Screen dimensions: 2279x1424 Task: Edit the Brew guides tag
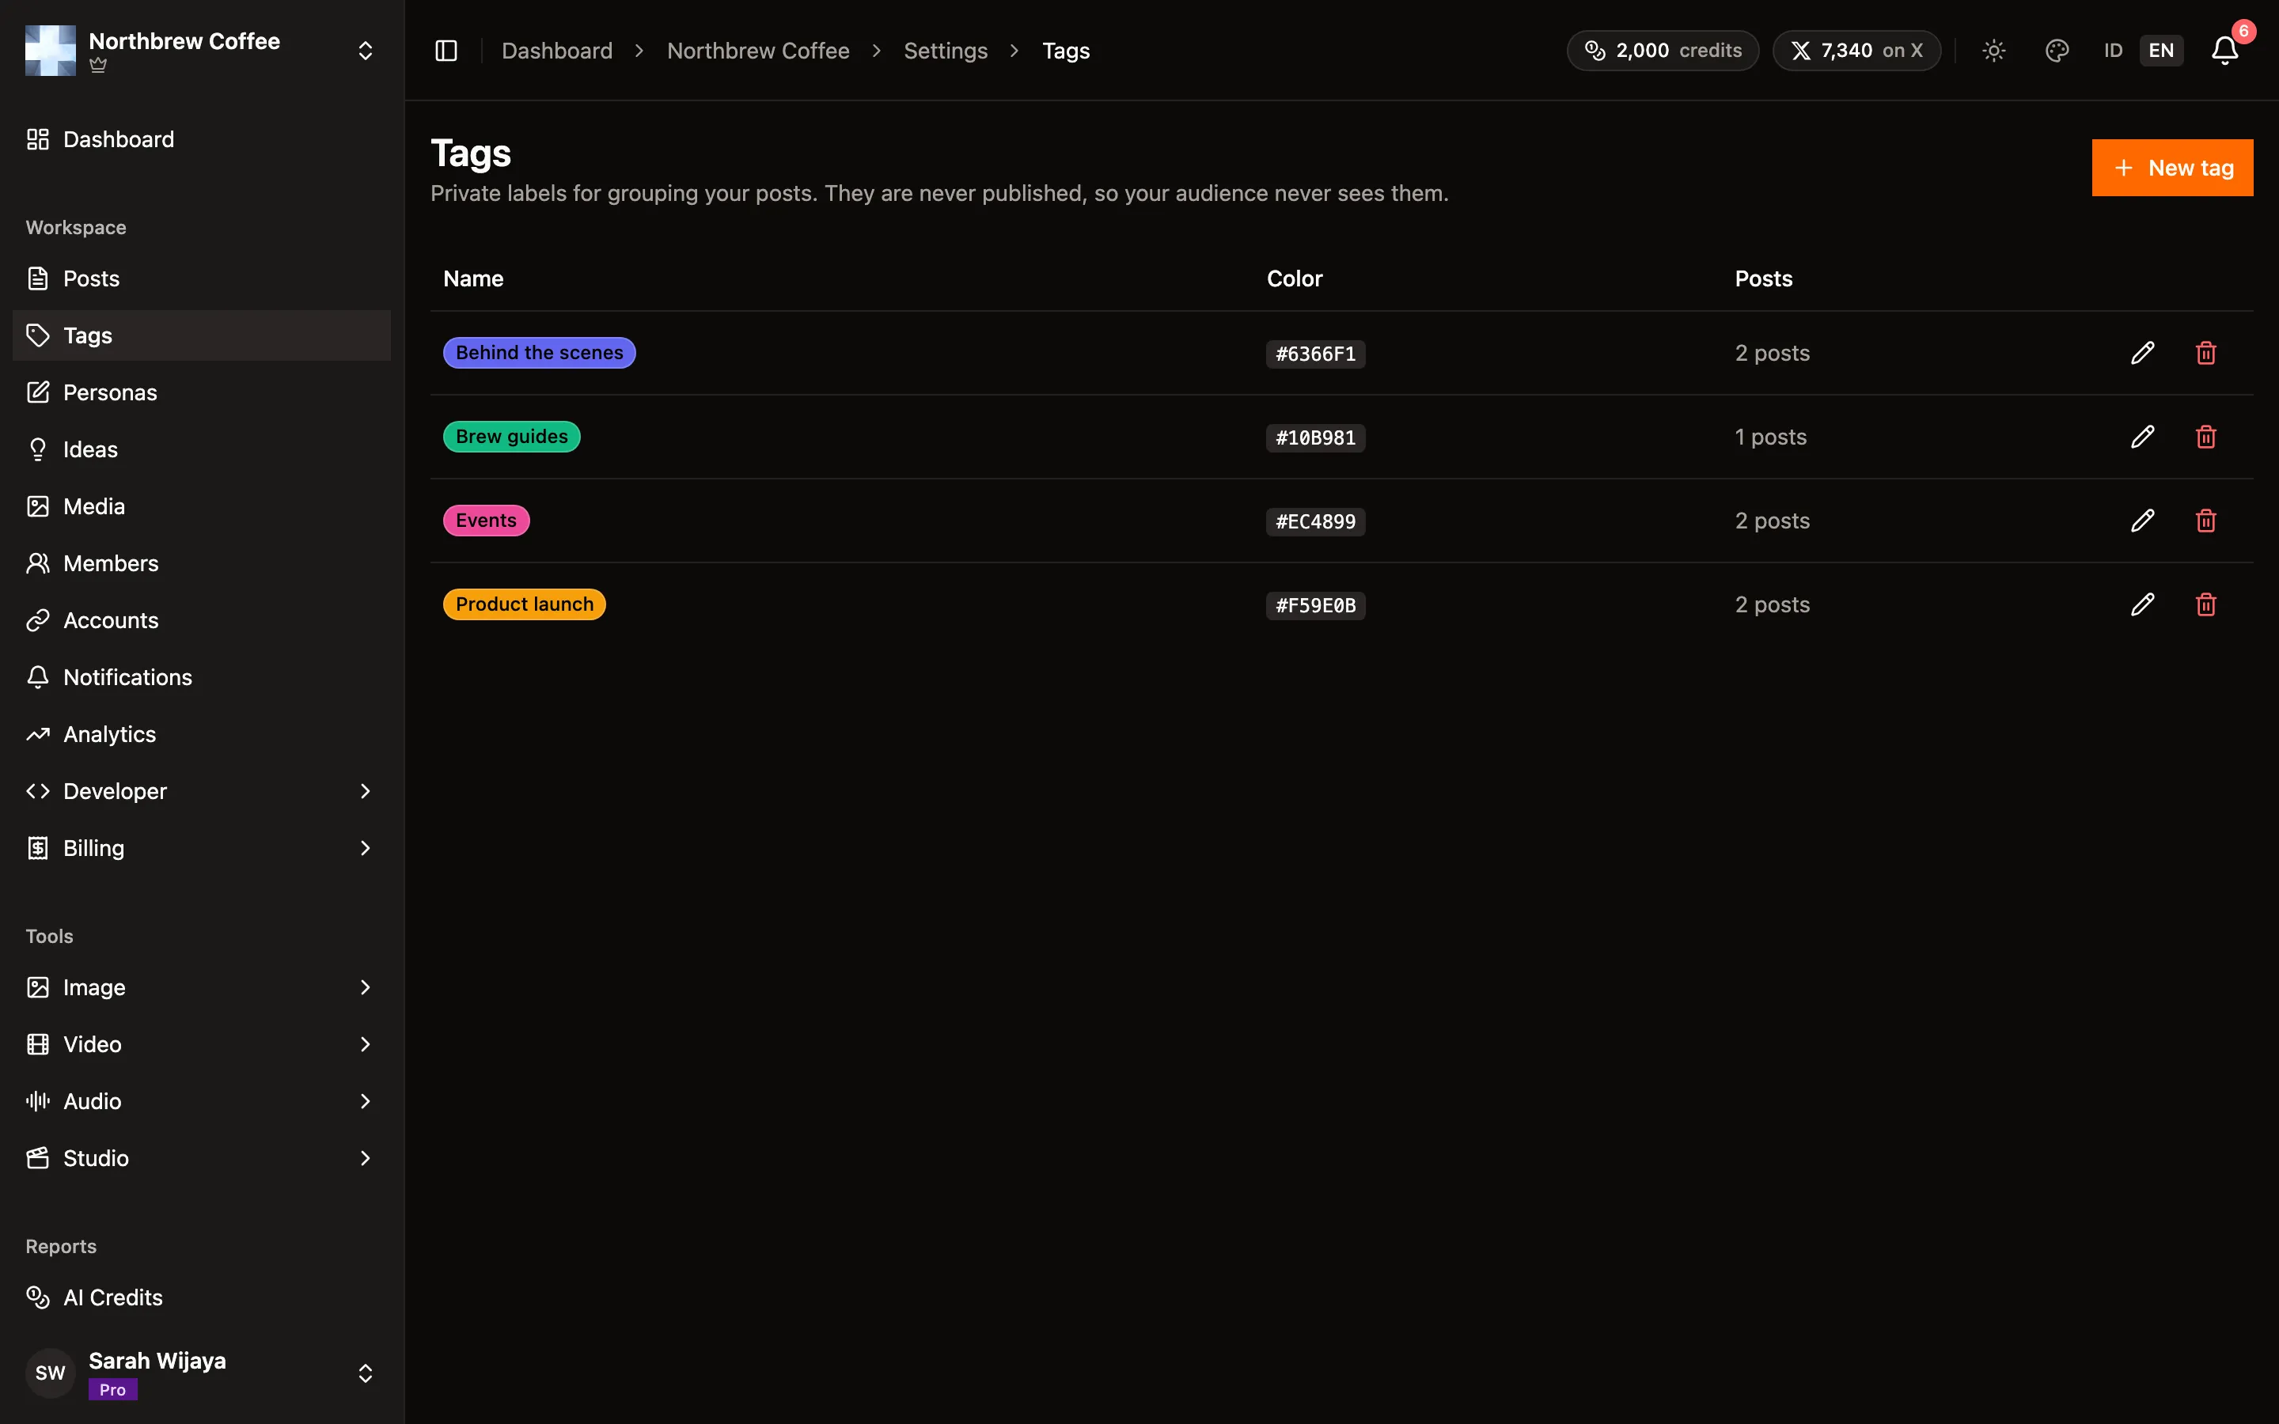click(x=2142, y=437)
